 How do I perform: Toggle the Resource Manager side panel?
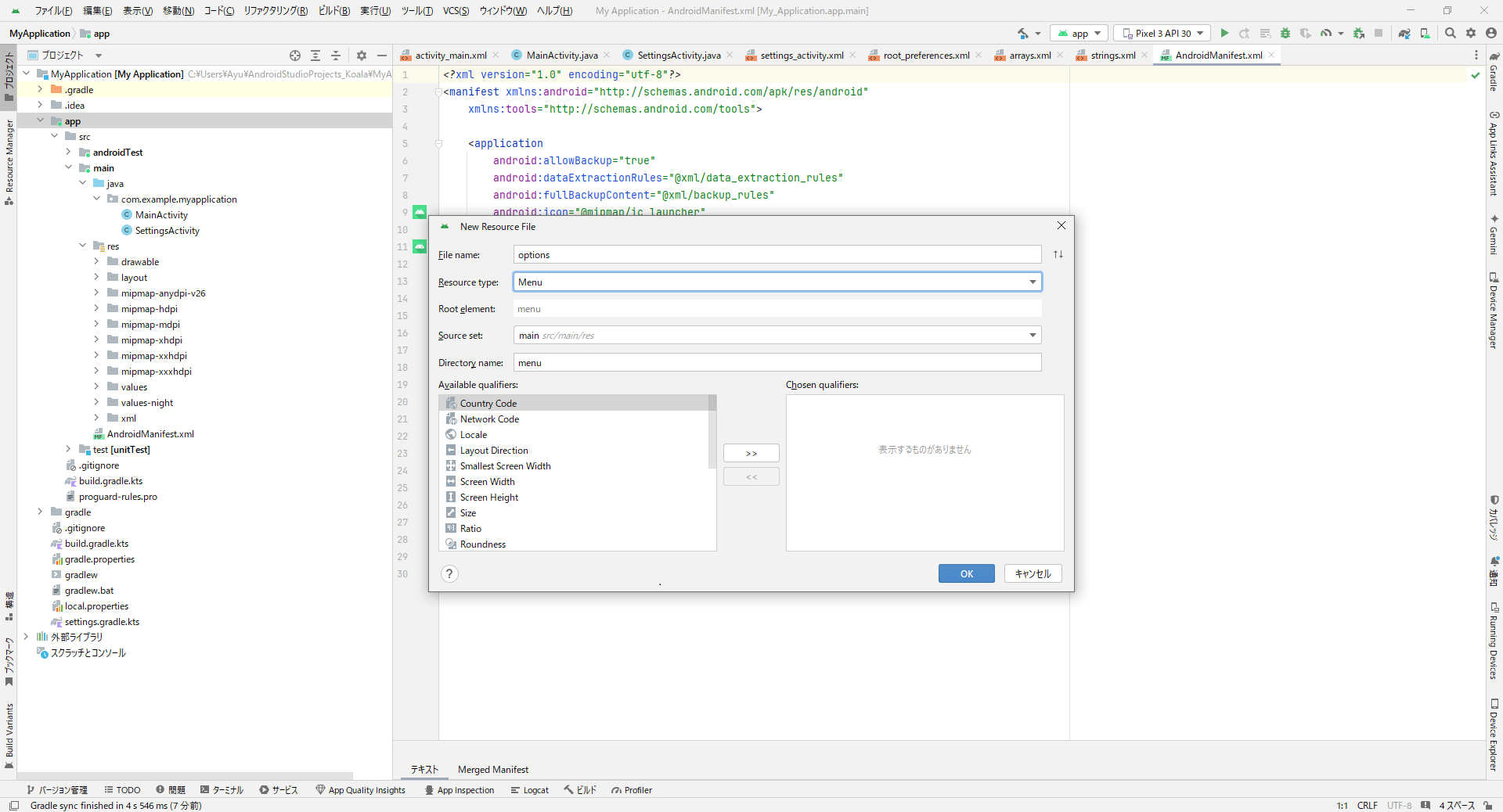pos(9,162)
